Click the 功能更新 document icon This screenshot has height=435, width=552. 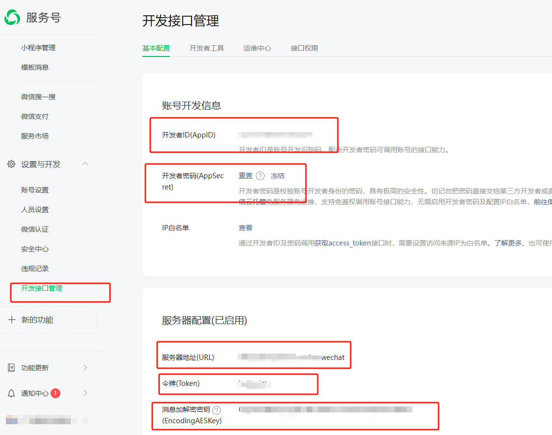pos(11,368)
